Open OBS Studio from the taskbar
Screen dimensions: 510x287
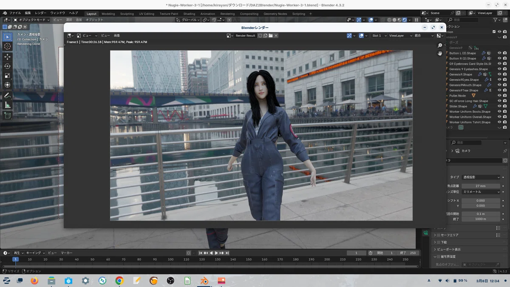[x=170, y=281]
